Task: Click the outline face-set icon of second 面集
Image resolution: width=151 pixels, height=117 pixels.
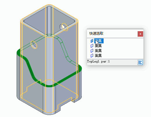Action: pos(92,46)
